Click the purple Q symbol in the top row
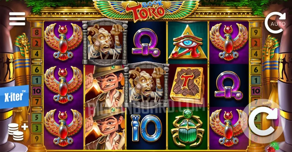 pos(146,42)
